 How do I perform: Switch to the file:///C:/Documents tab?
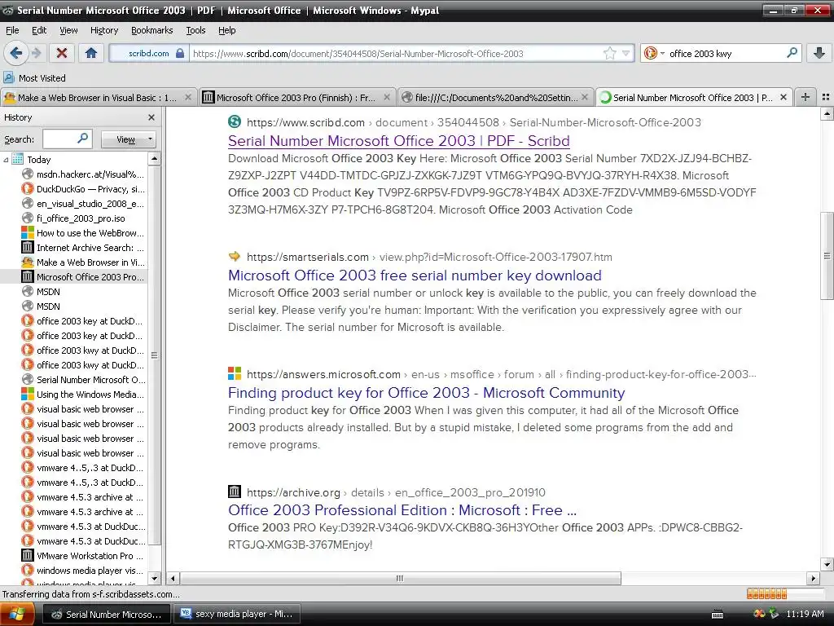(495, 98)
